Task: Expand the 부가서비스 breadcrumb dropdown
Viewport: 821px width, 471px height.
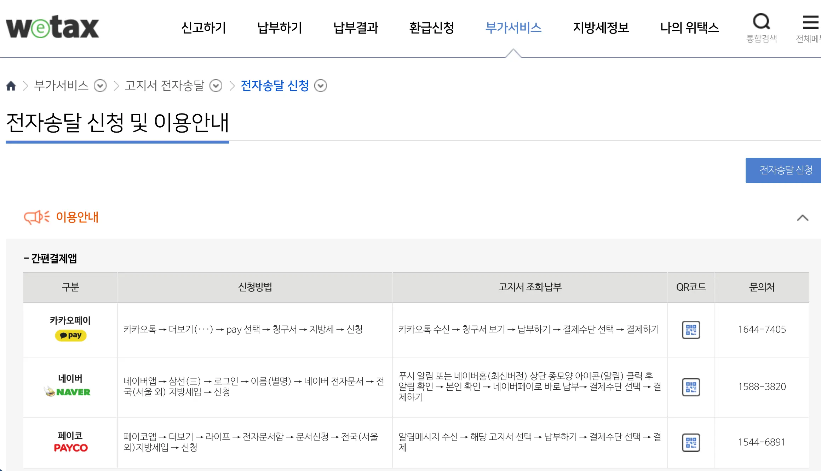Action: pos(100,86)
